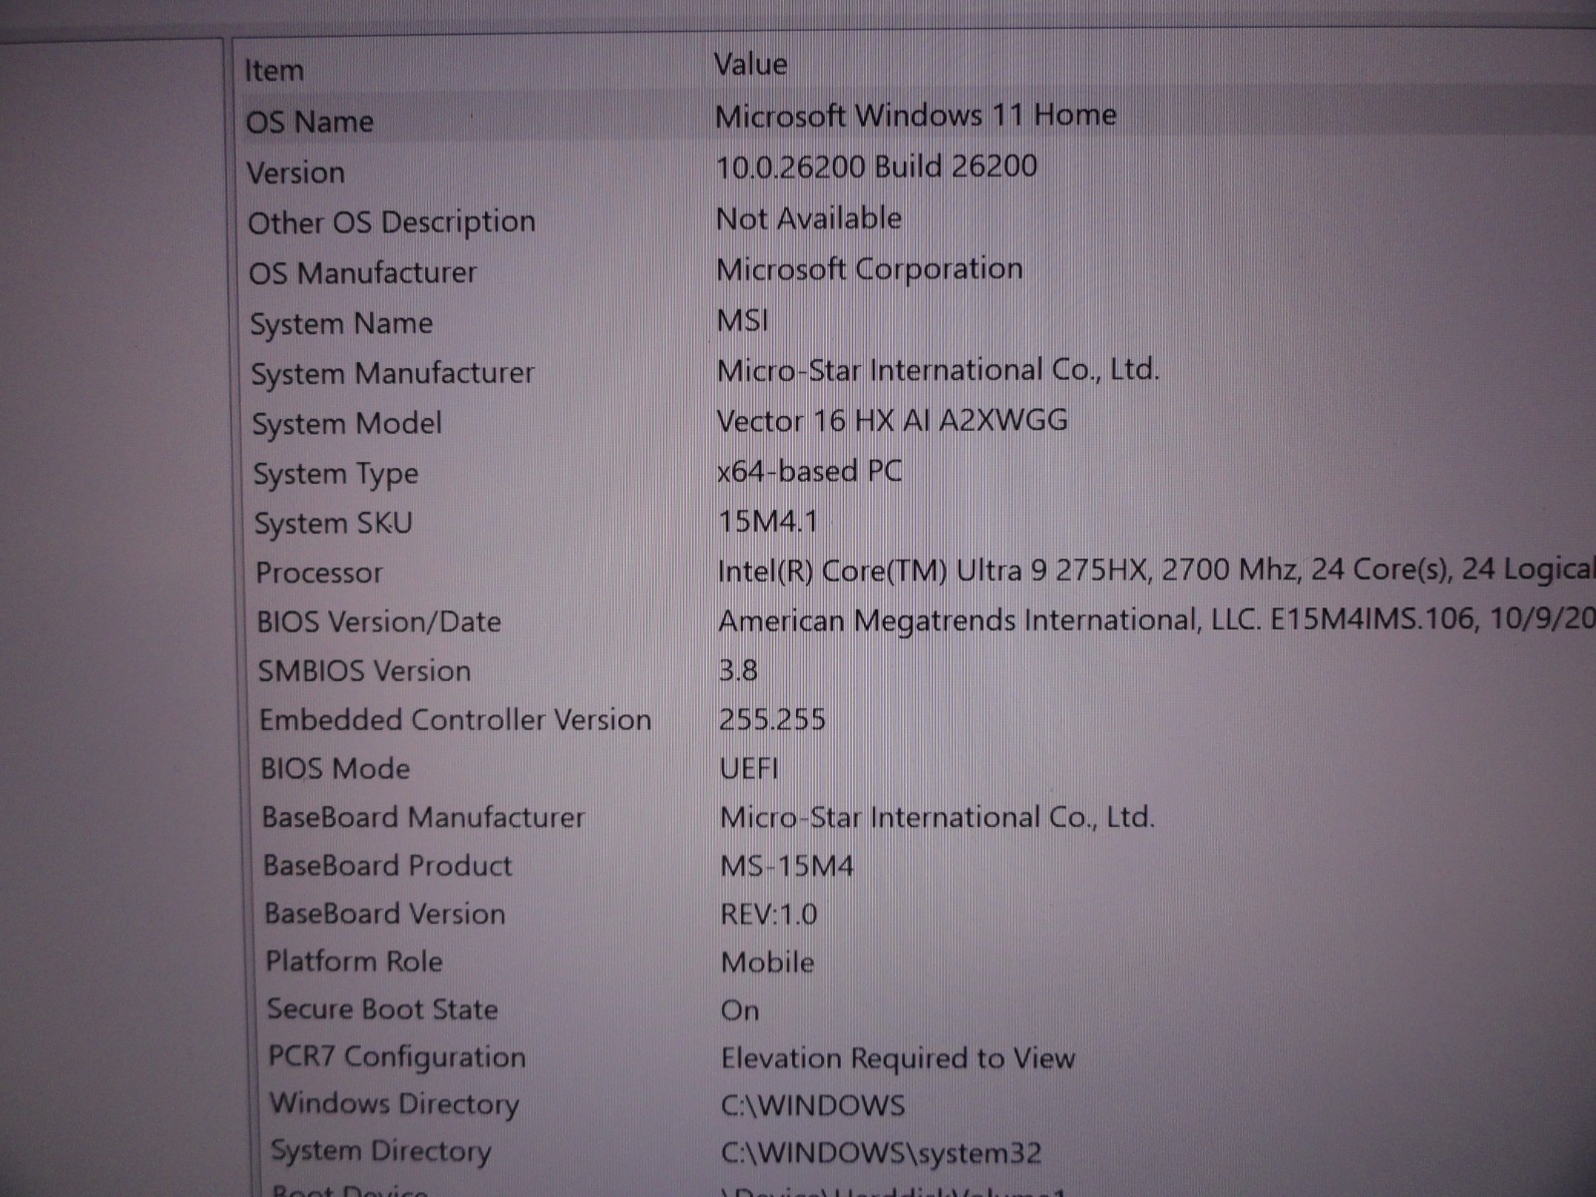Select the Embedded Controller Version label
This screenshot has width=1596, height=1197.
pyautogui.click(x=456, y=719)
